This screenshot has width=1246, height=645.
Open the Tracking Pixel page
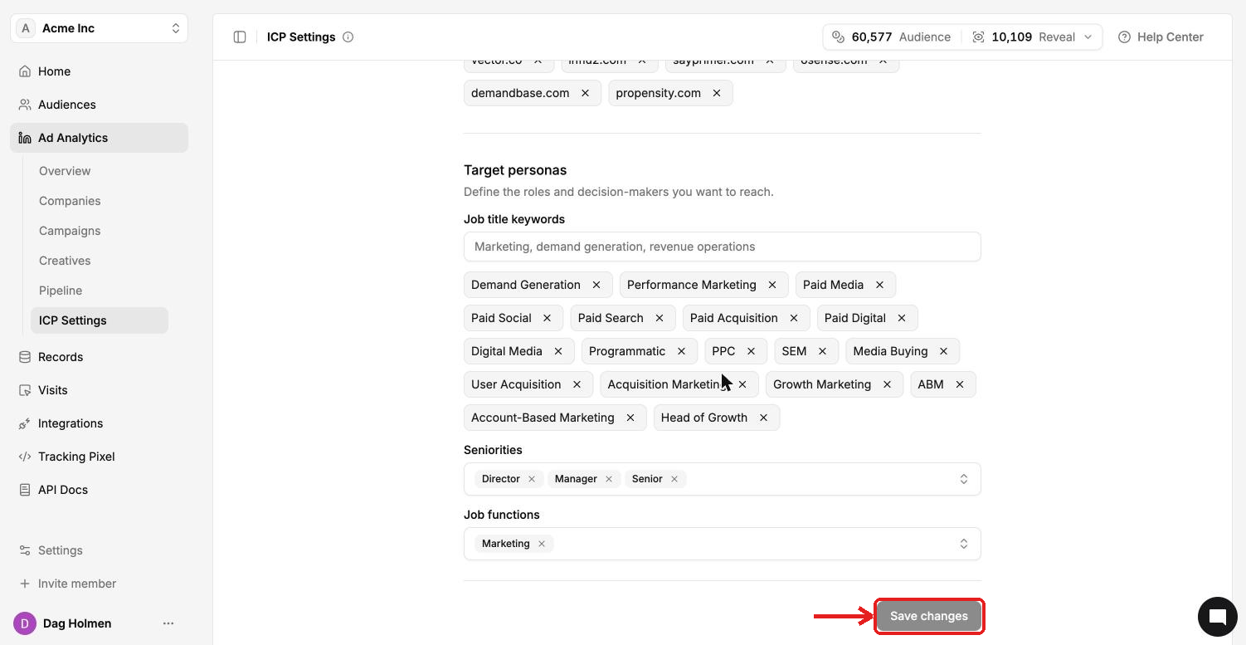100,457
